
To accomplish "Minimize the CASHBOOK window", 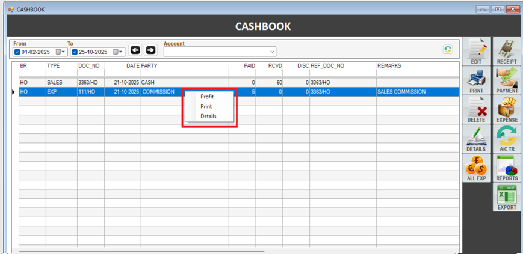I will tap(483, 10).
